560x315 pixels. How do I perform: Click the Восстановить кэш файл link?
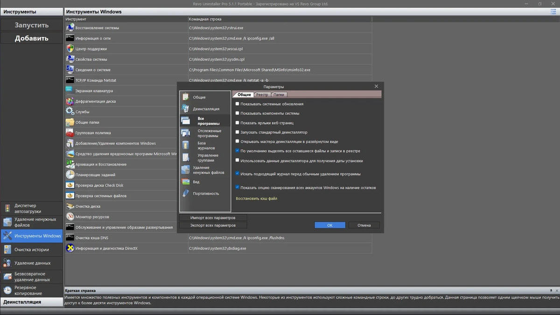point(256,199)
